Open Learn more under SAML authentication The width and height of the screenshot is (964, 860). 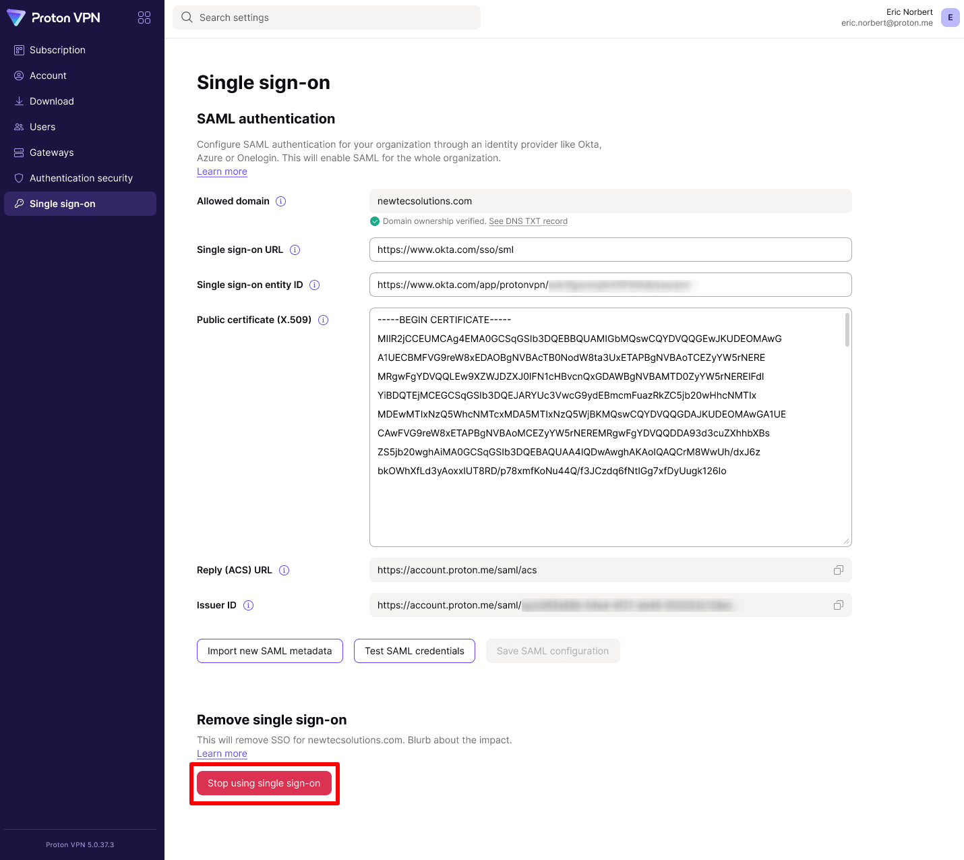[x=222, y=171]
